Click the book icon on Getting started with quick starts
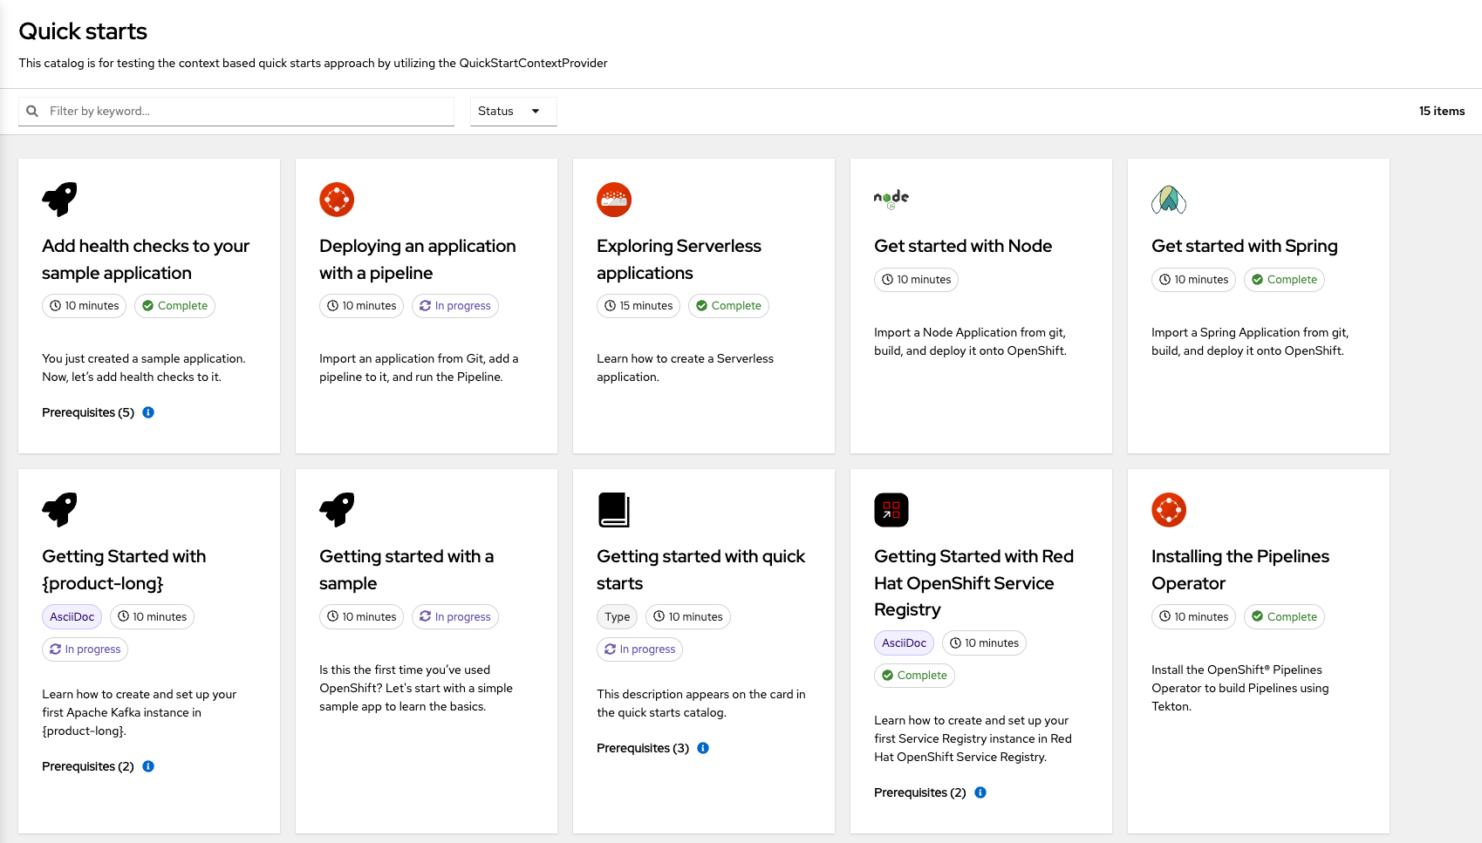Screen dimensions: 1482x843 pyautogui.click(x=614, y=509)
